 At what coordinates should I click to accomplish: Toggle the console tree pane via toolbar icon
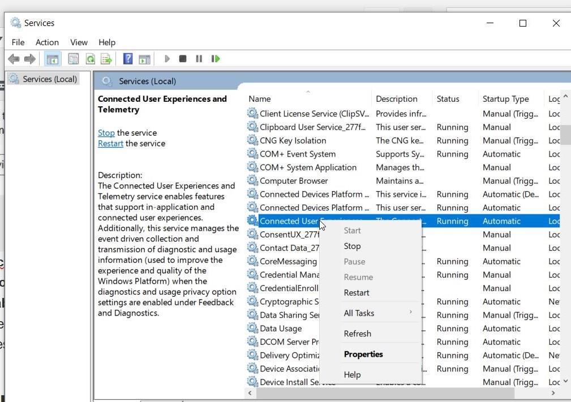52,58
